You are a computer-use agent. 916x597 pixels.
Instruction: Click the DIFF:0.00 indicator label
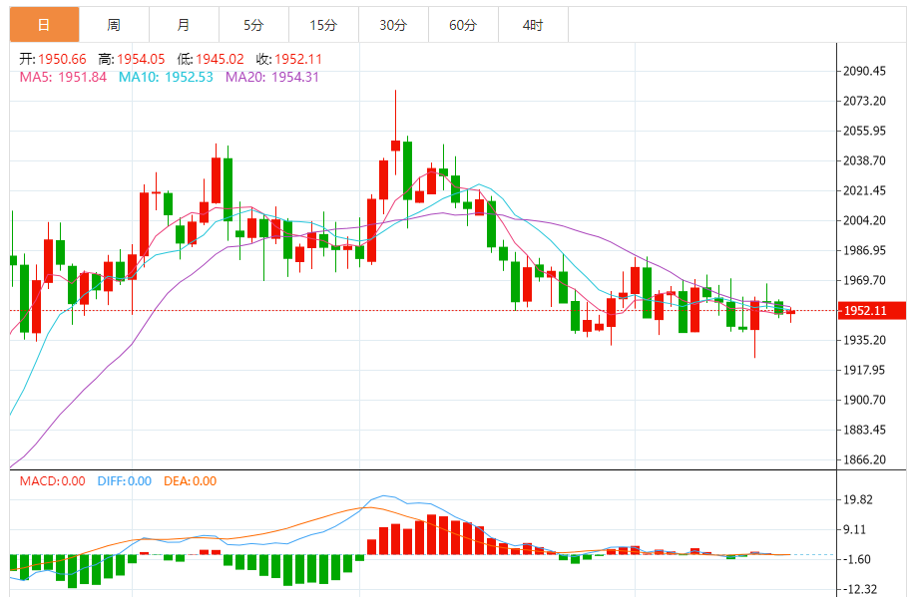click(x=125, y=480)
